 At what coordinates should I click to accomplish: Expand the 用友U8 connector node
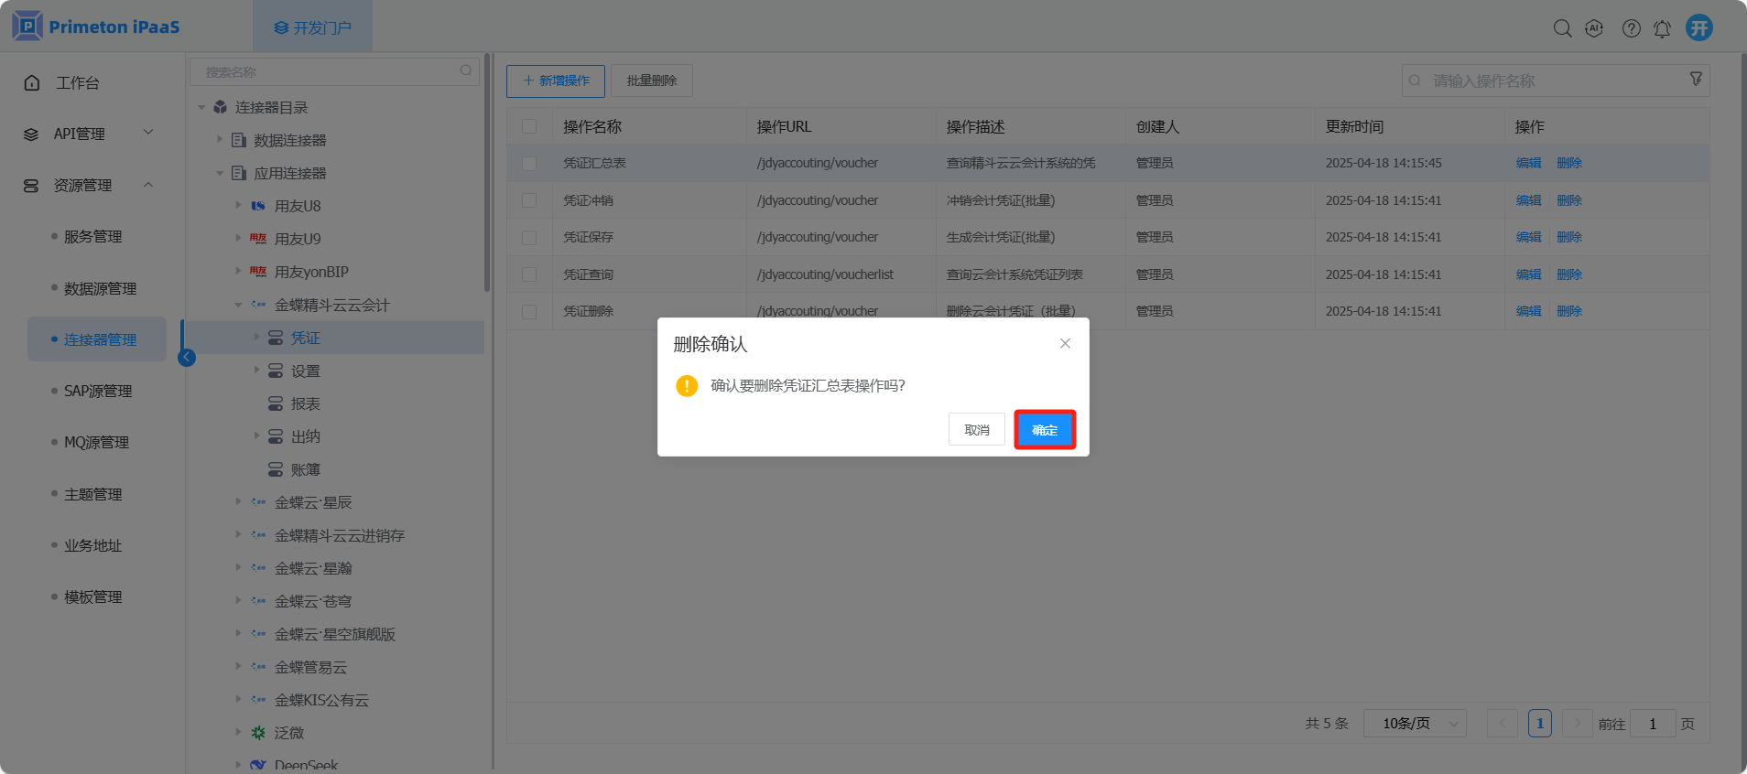[238, 206]
